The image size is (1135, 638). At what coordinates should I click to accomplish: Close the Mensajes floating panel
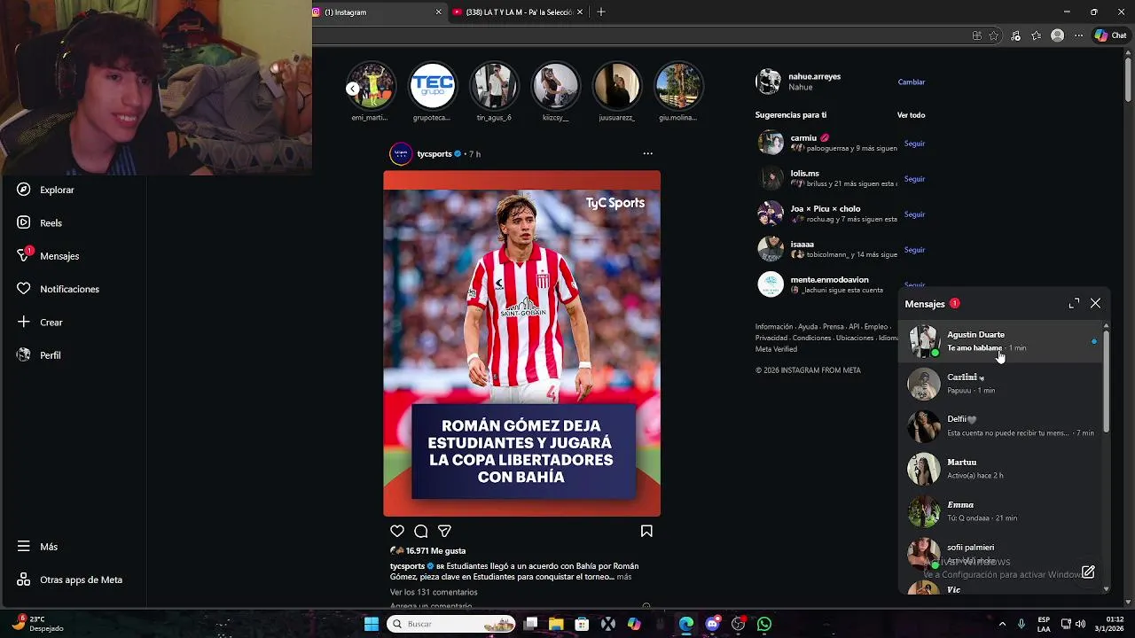[x=1095, y=303]
